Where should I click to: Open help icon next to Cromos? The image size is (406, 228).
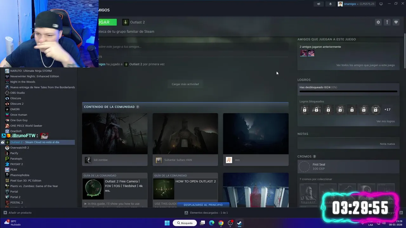[x=314, y=156]
